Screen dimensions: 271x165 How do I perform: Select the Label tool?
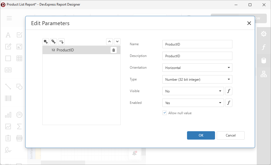tap(8, 35)
